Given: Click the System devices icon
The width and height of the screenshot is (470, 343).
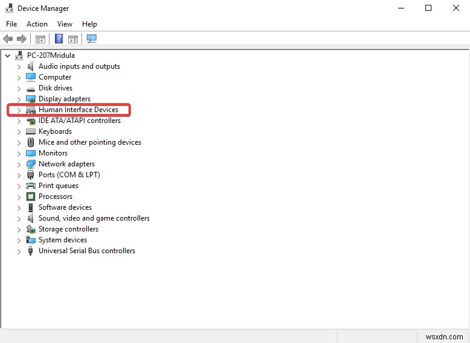Looking at the screenshot, I should tap(31, 240).
